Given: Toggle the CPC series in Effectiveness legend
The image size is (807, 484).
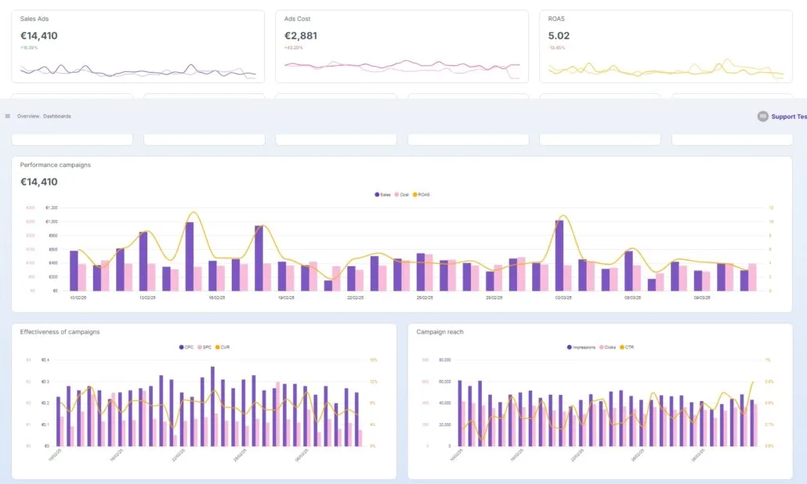Looking at the screenshot, I should pyautogui.click(x=186, y=347).
